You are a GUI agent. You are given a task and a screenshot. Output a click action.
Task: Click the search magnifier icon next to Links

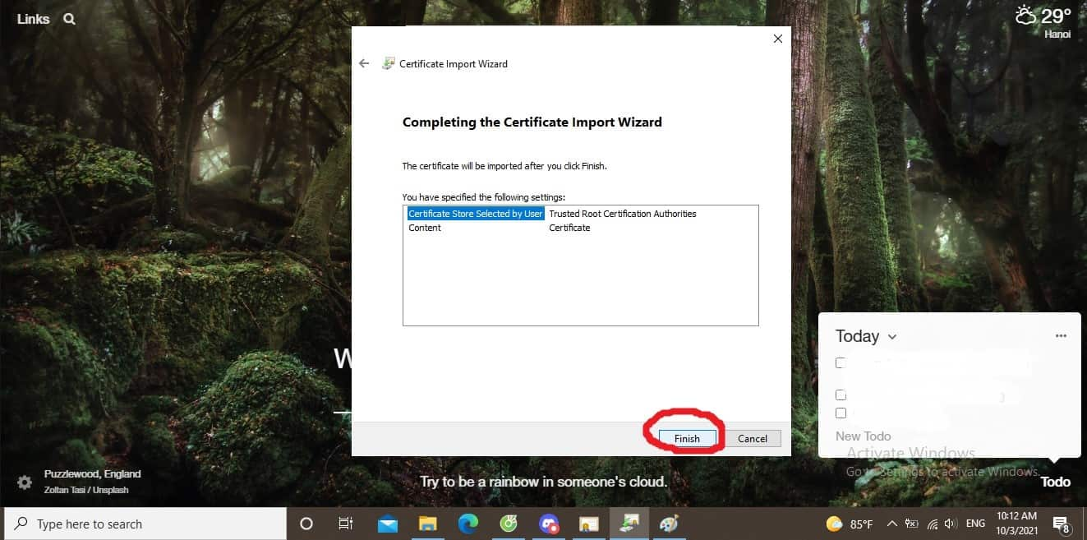(x=70, y=19)
